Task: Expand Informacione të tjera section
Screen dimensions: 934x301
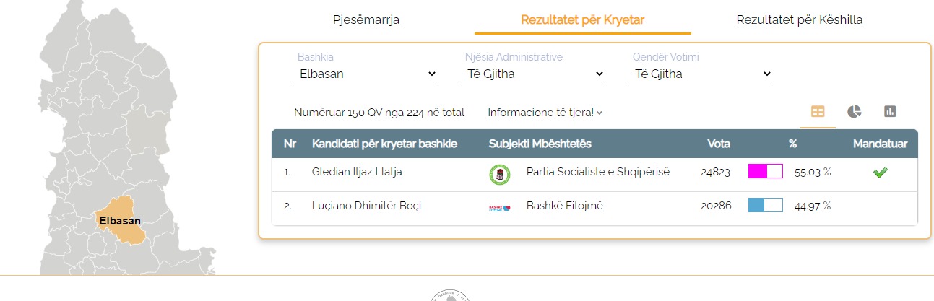Action: (545, 113)
